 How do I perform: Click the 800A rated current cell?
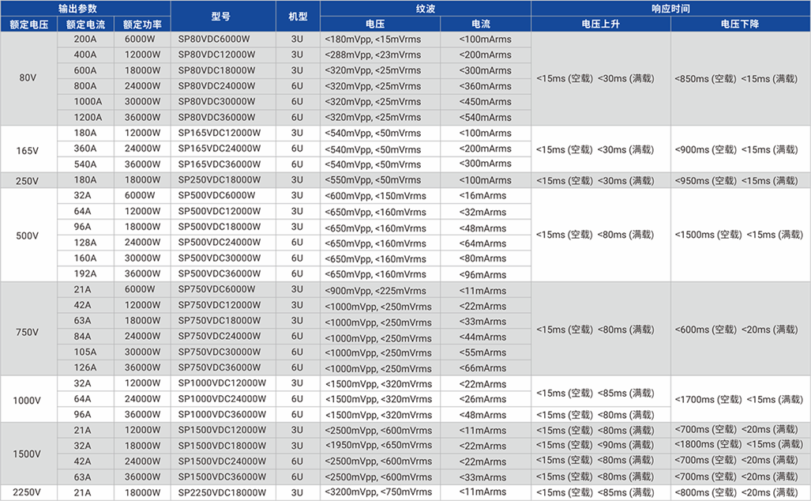tap(85, 86)
